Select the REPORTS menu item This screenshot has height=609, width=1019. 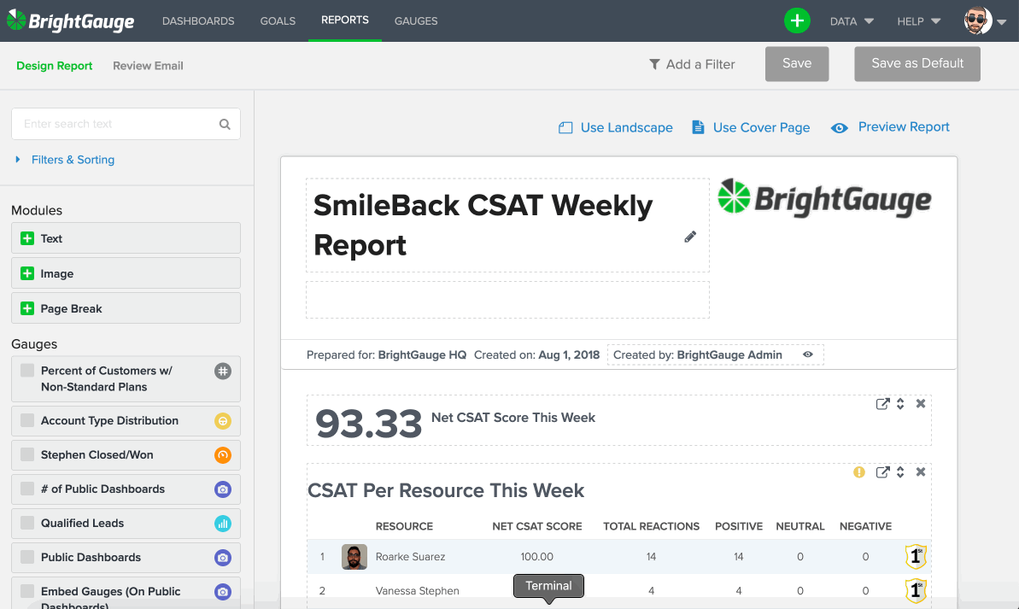click(x=344, y=20)
